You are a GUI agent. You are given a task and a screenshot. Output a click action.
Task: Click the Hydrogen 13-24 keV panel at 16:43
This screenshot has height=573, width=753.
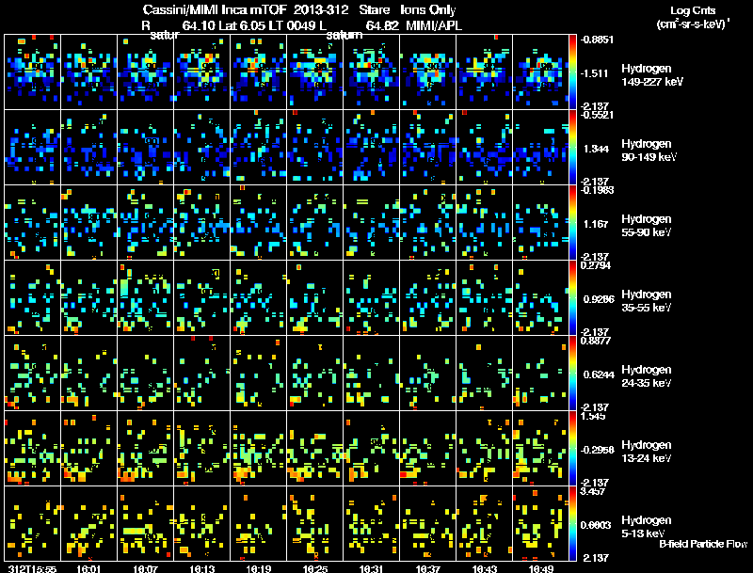[485, 449]
